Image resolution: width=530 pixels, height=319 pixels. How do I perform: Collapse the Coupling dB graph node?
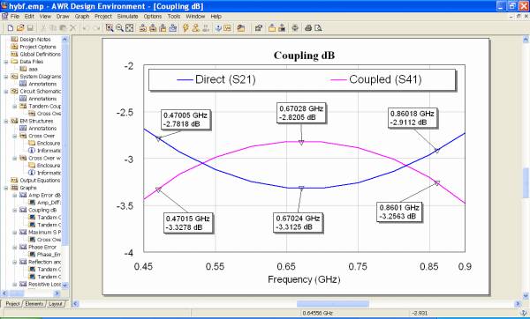click(15, 210)
